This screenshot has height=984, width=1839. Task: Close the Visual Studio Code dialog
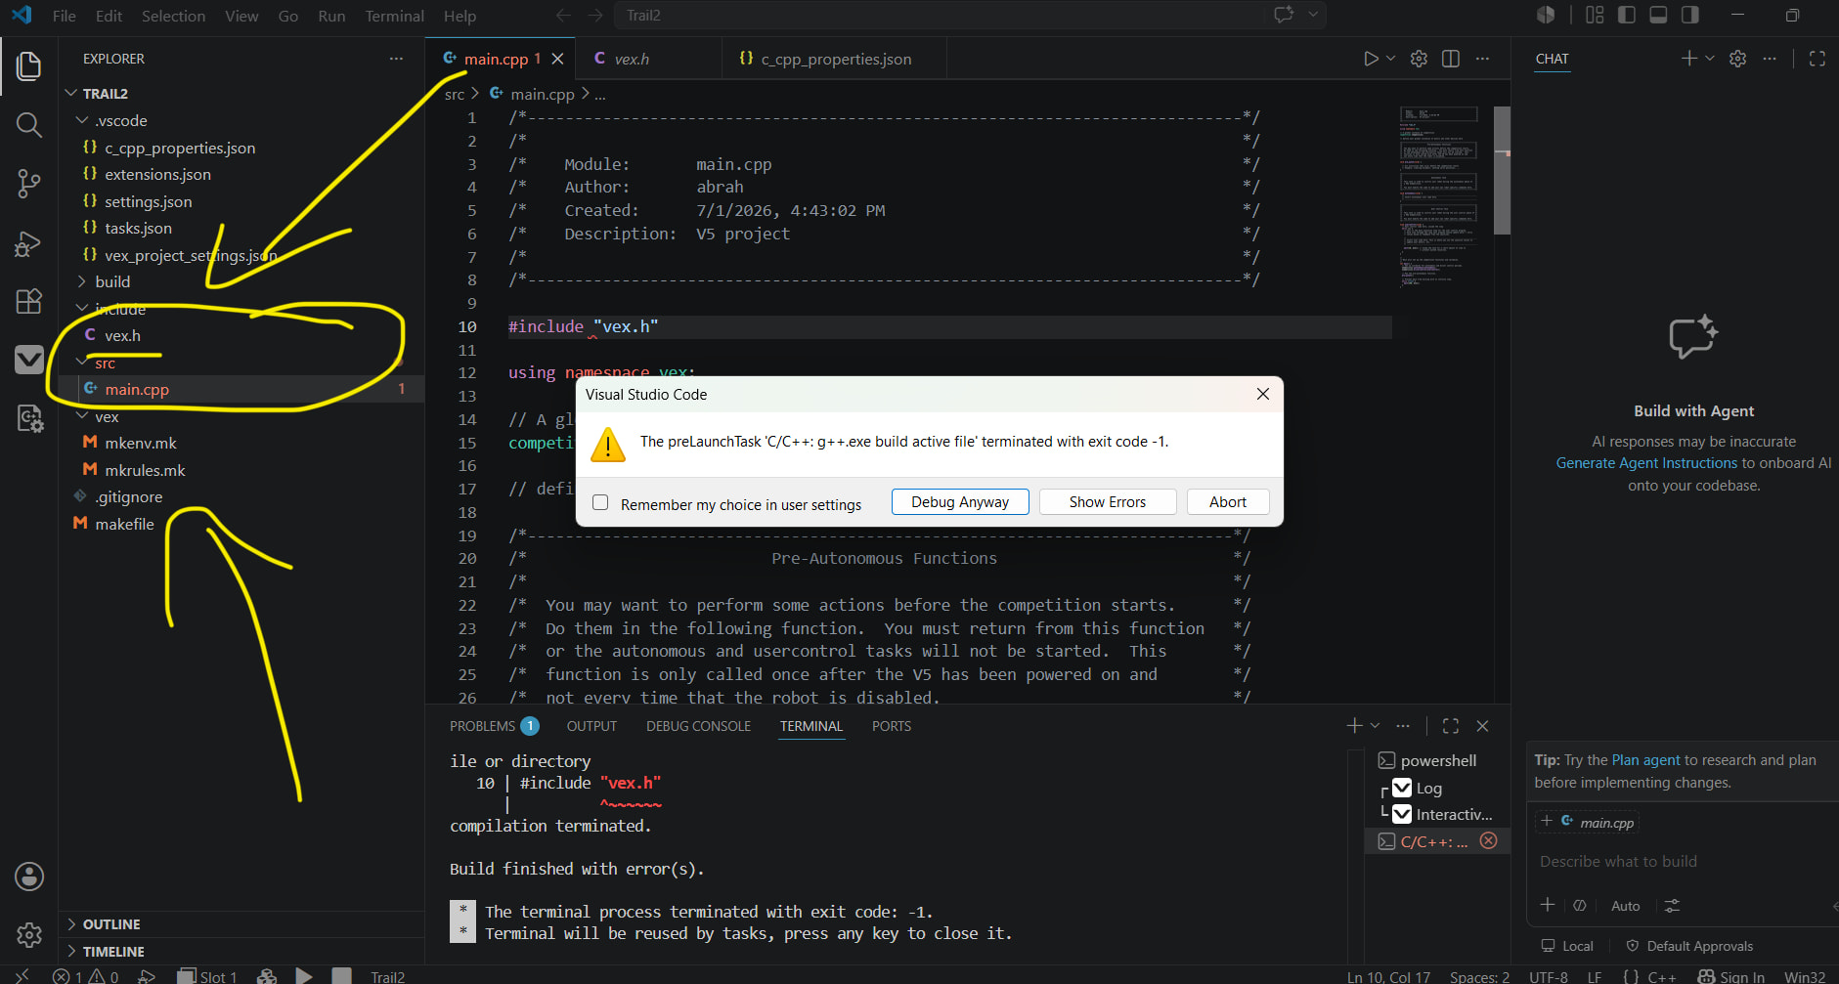tap(1262, 394)
